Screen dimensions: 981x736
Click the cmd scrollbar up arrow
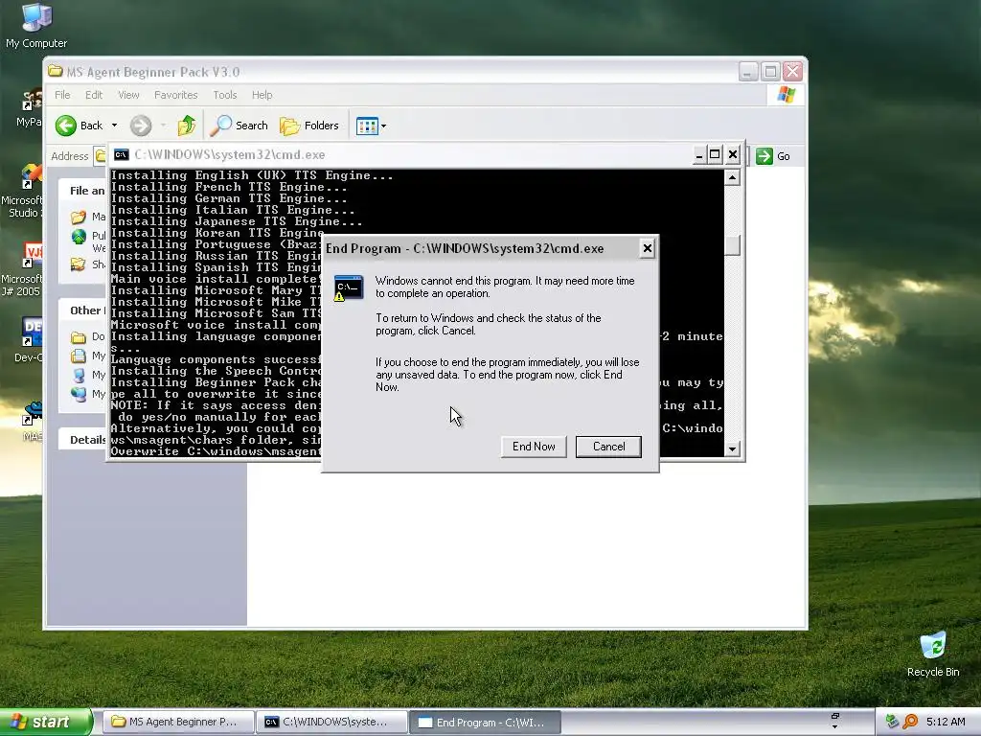732,177
